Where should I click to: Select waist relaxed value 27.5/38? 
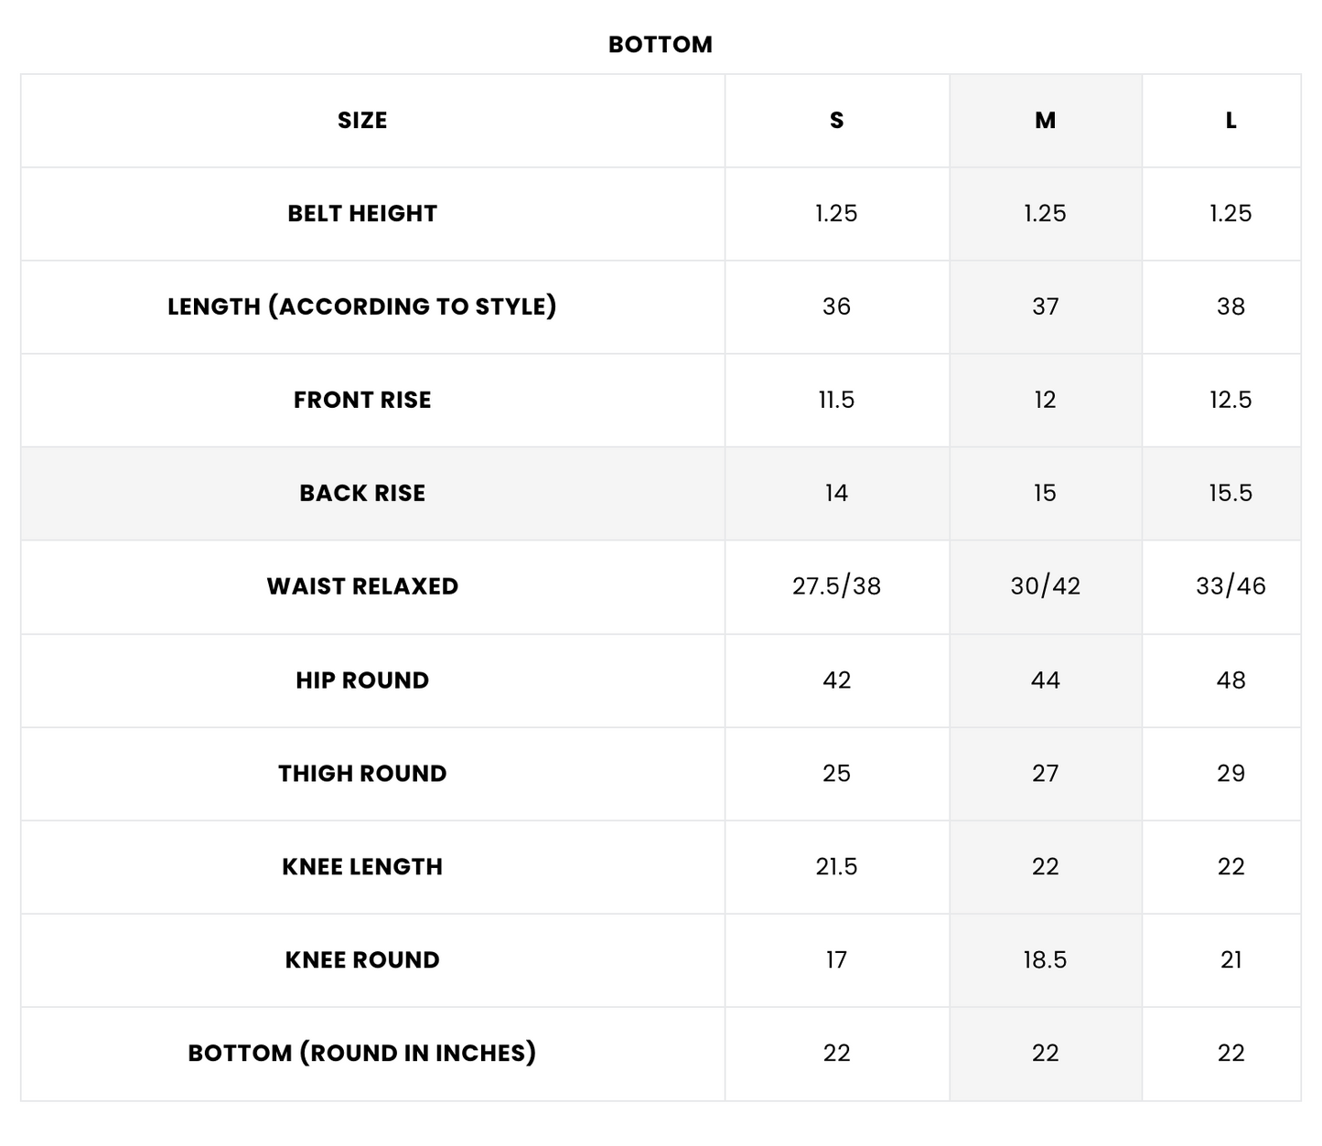click(836, 587)
